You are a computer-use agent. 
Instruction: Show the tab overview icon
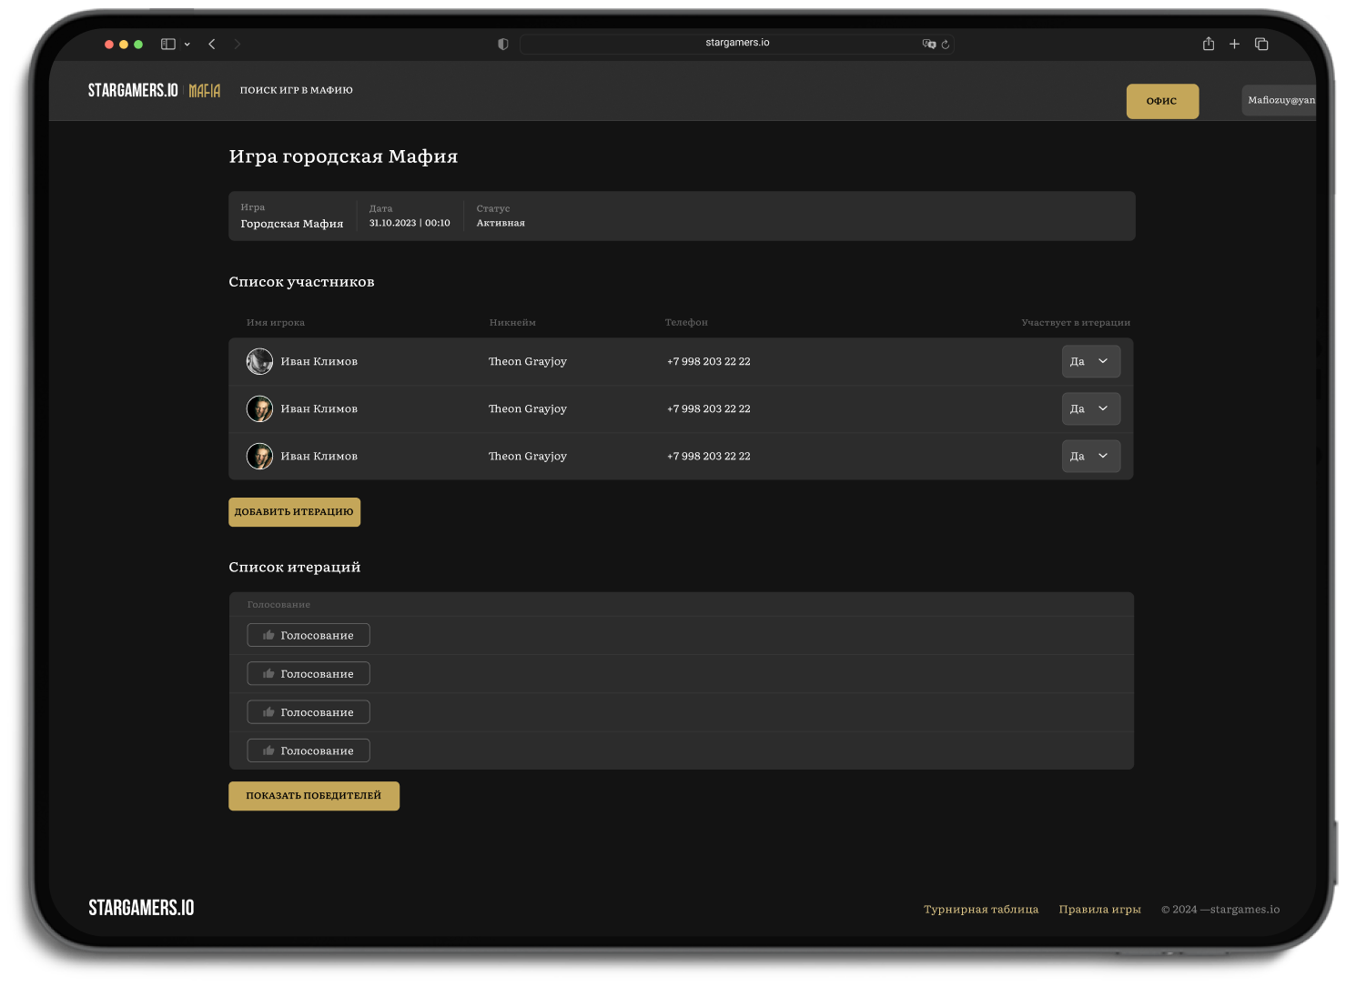tap(1261, 44)
